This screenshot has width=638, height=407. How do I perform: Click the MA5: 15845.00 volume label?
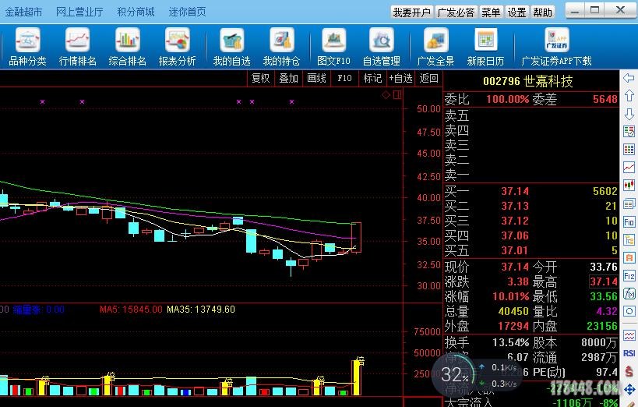(131, 310)
